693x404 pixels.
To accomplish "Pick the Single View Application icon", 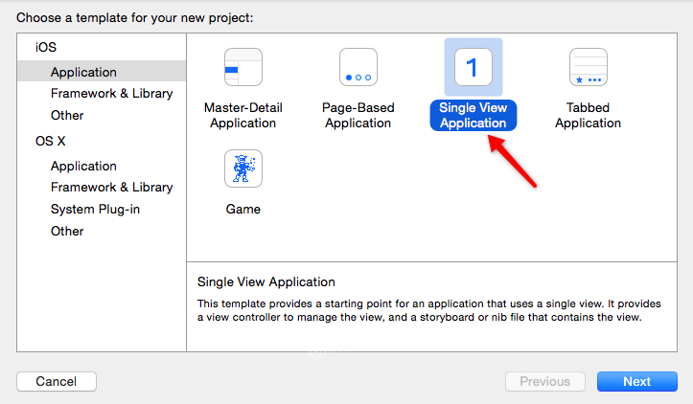I will click(x=473, y=68).
